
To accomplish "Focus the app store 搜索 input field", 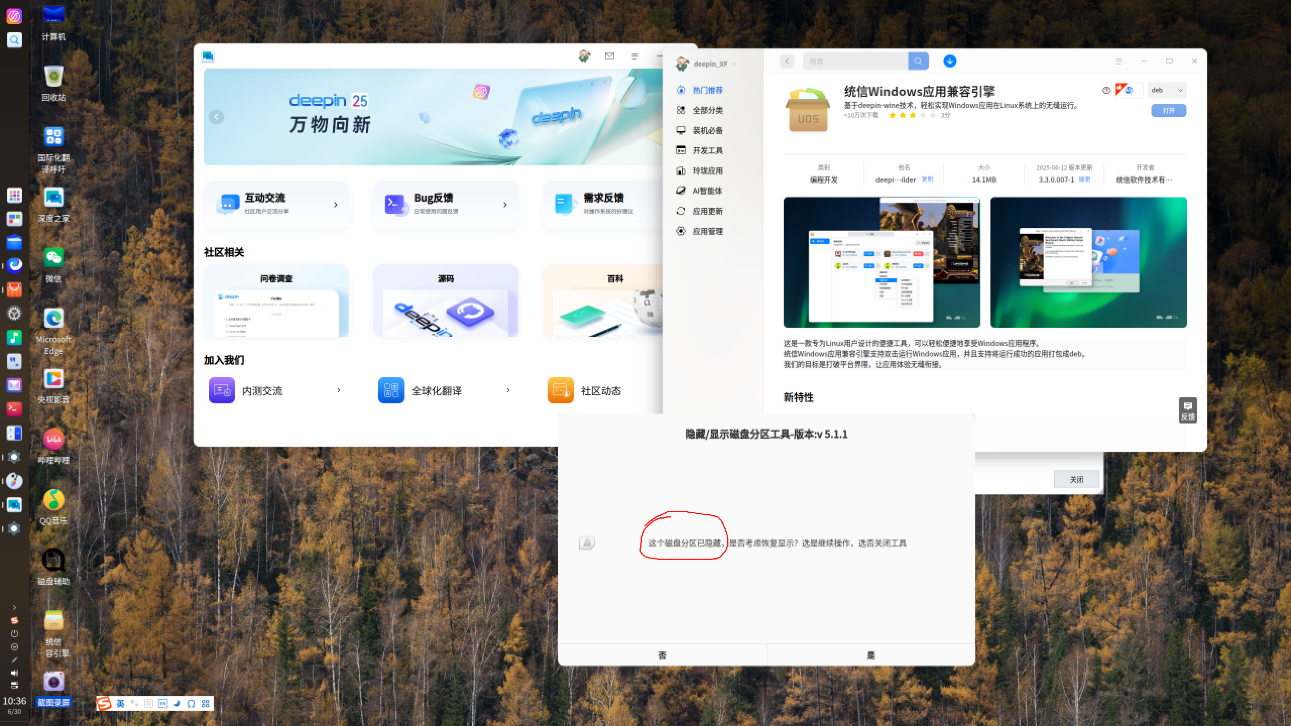I will (855, 61).
